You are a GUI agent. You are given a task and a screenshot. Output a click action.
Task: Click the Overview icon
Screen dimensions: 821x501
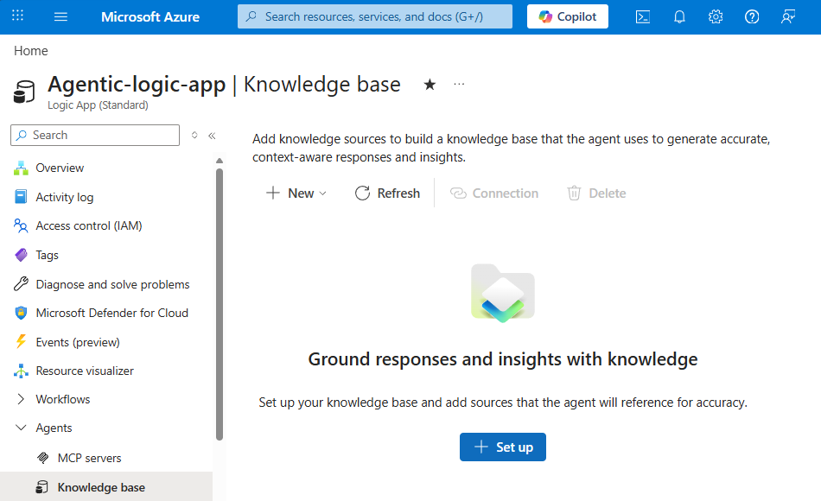(x=21, y=168)
